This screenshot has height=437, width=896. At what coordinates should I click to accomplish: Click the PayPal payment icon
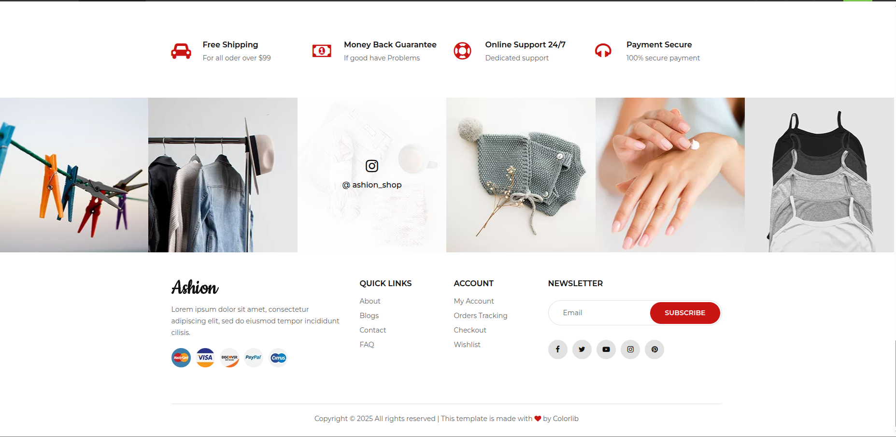point(254,358)
